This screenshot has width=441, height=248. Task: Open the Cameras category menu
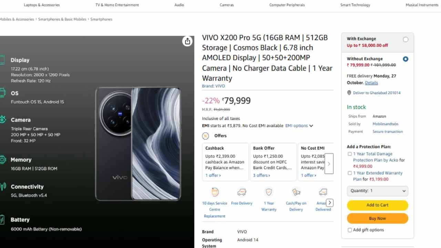tap(227, 5)
